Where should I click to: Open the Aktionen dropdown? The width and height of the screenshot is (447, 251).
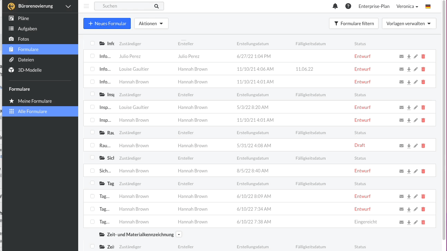(151, 23)
